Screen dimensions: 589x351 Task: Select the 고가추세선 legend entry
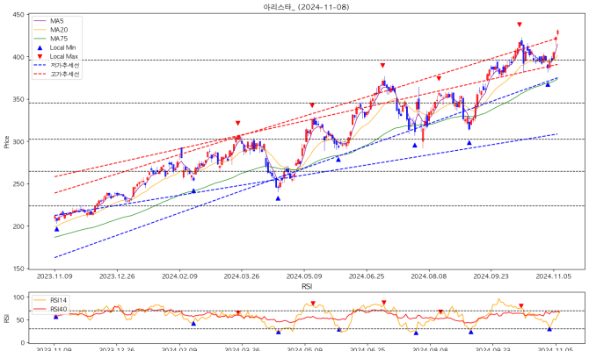pyautogui.click(x=63, y=74)
